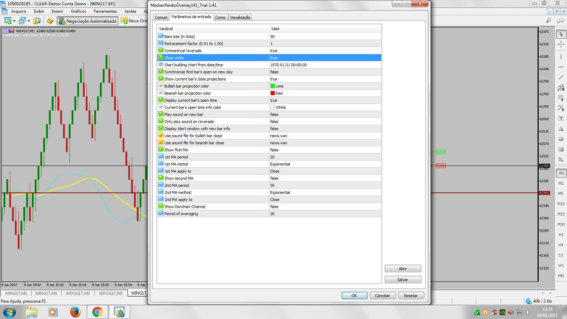This screenshot has height=319, width=567.
Task: Pick the horizontal line drawing tool
Action: [561, 67]
